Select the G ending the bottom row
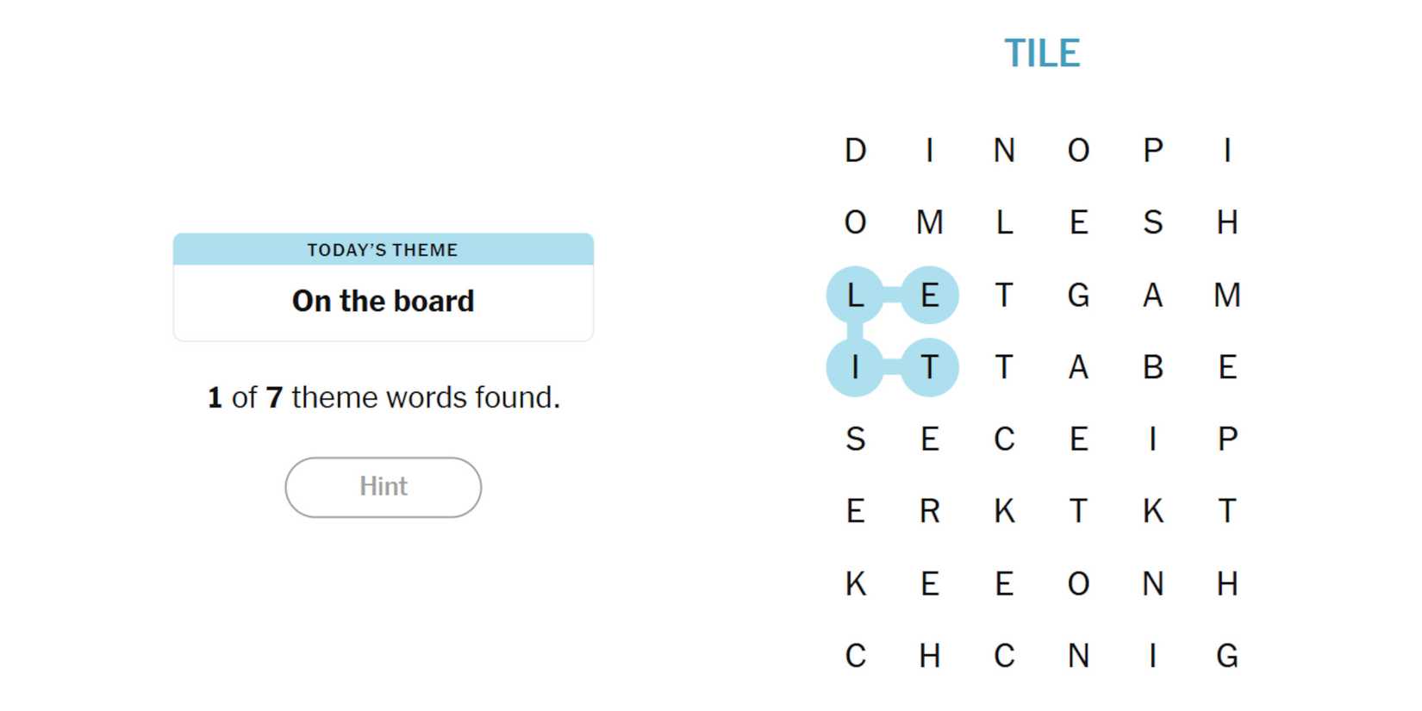This screenshot has width=1422, height=711. click(1227, 657)
